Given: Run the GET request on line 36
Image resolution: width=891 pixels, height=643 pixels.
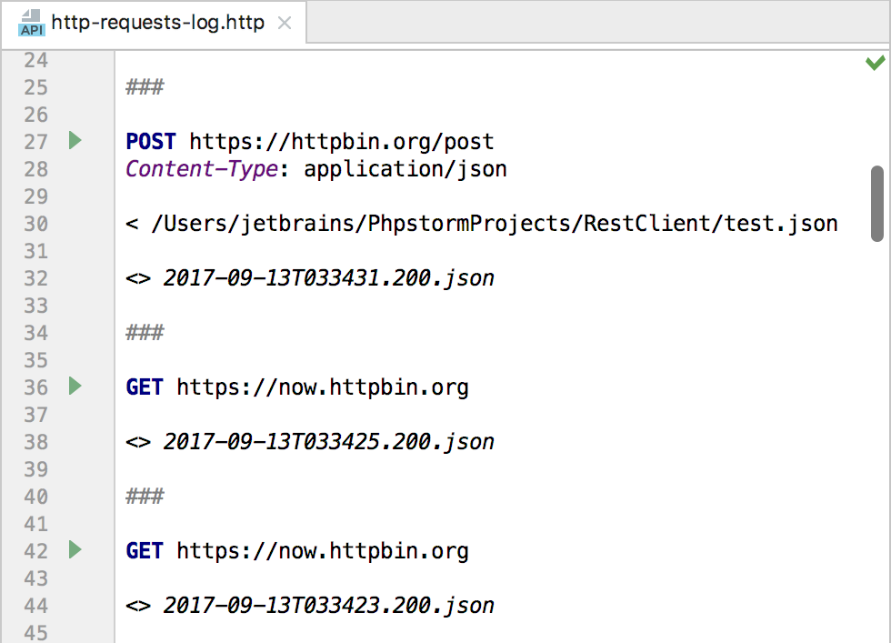Looking at the screenshot, I should coord(75,386).
